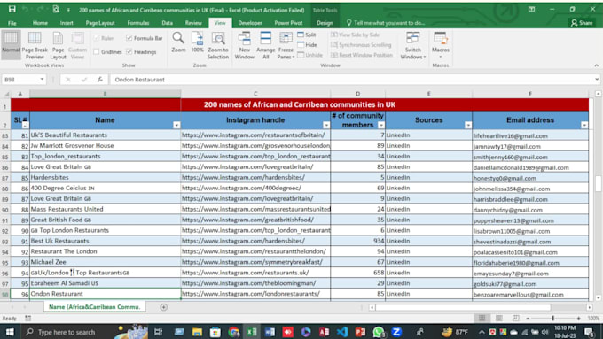603x339 pixels.
Task: Click Tell me what you want to do
Action: point(386,23)
